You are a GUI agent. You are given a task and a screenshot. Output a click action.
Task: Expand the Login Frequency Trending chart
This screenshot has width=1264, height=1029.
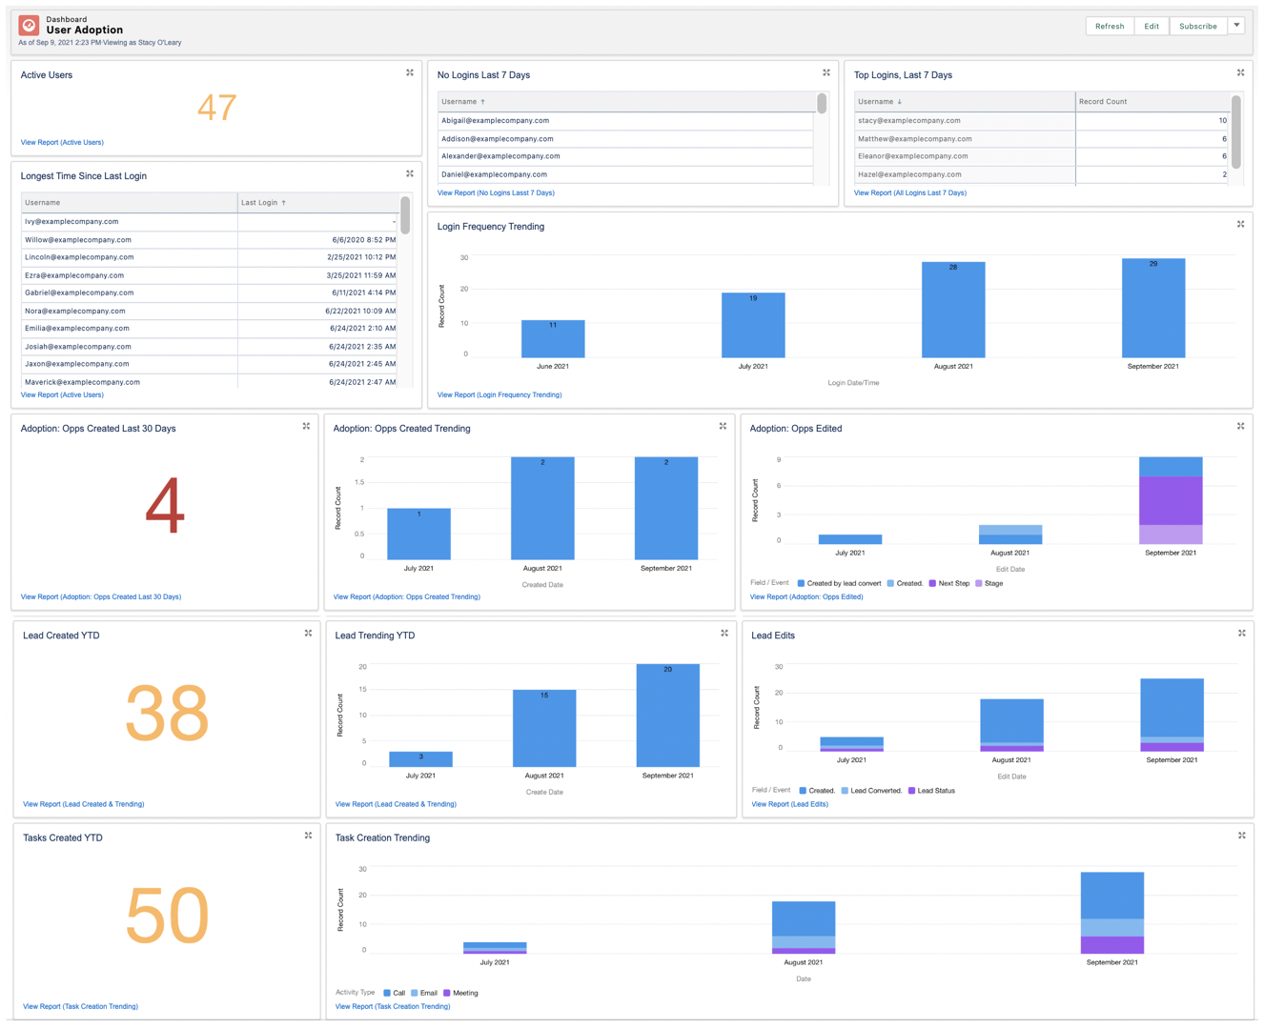point(1240,224)
